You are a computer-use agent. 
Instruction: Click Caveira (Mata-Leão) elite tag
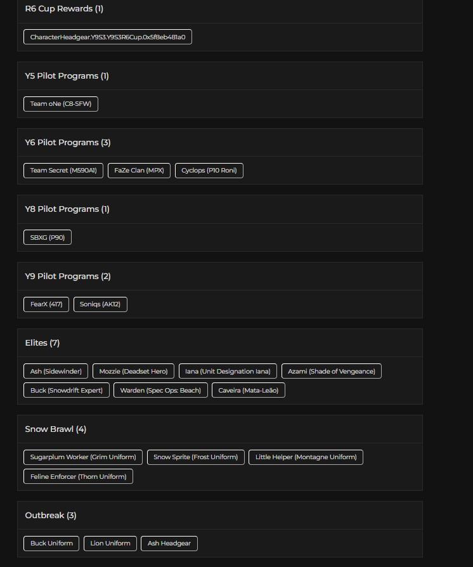[x=249, y=390]
